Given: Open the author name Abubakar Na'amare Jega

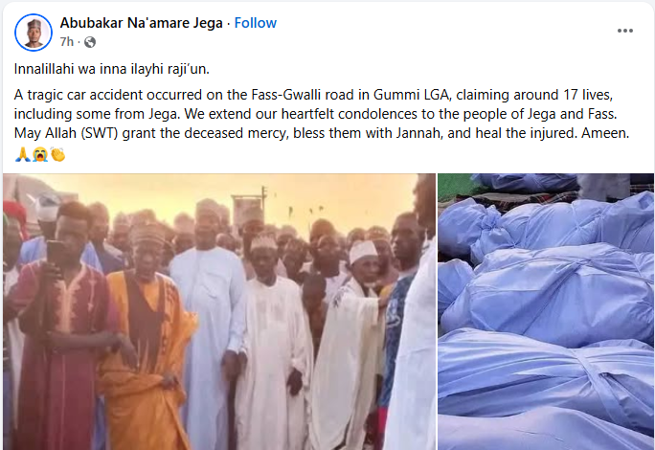Looking at the screenshot, I should tap(141, 23).
